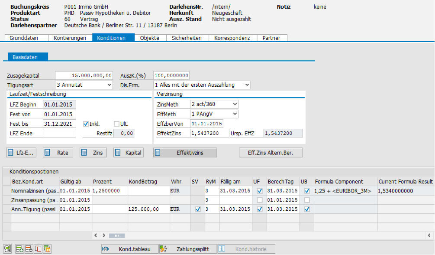Click the Eff.Zins Altern.Ber. button
This screenshot has height=255, width=435.
pos(271,153)
